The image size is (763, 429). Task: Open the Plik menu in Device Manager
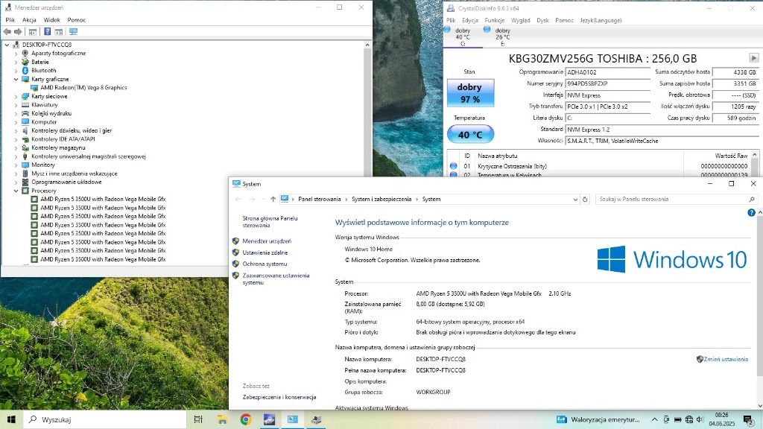click(x=10, y=20)
